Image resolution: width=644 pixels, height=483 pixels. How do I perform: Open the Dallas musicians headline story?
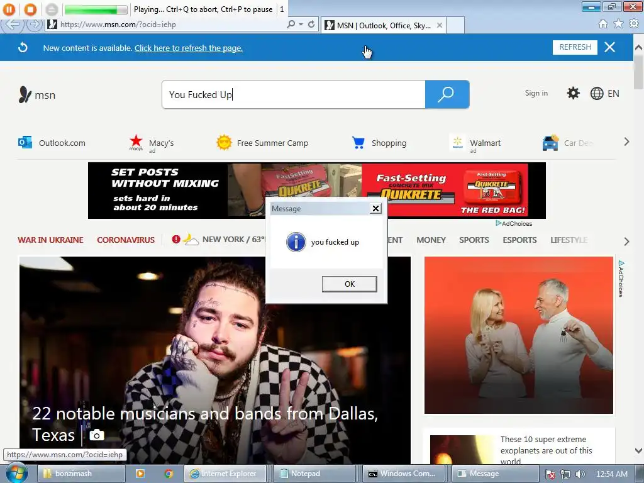[x=204, y=424]
